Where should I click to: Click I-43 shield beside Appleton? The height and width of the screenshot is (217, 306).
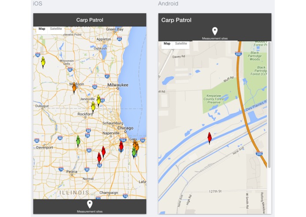click(119, 39)
